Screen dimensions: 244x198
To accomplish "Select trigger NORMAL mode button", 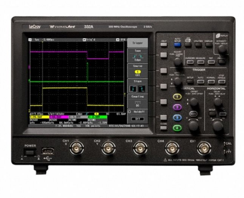I will pos(211,81).
